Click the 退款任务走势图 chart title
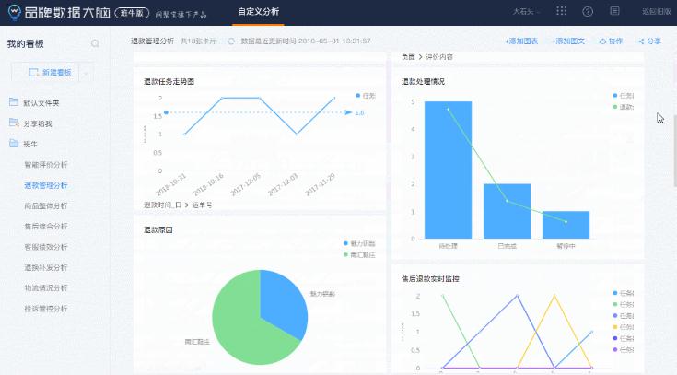The width and height of the screenshot is (677, 375). [169, 81]
